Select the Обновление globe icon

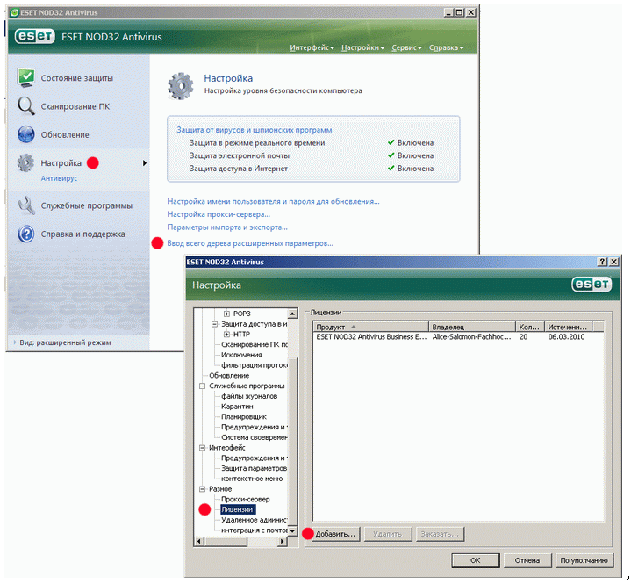click(x=26, y=134)
